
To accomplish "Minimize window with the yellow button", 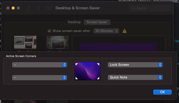I will coord(13,8).
